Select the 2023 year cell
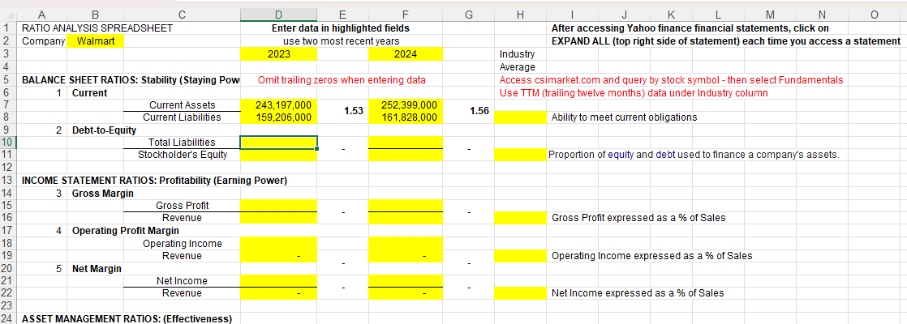 point(279,54)
